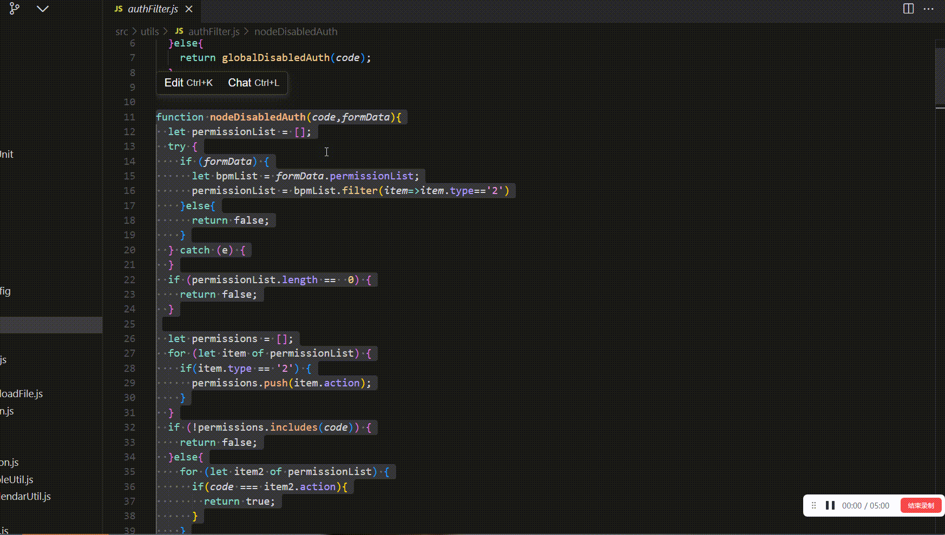Click the 'return true;' line
Image resolution: width=945 pixels, height=535 pixels.
(x=240, y=501)
